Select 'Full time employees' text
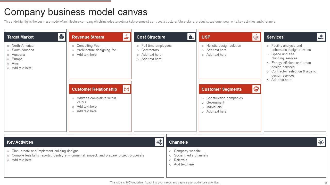 coord(156,46)
